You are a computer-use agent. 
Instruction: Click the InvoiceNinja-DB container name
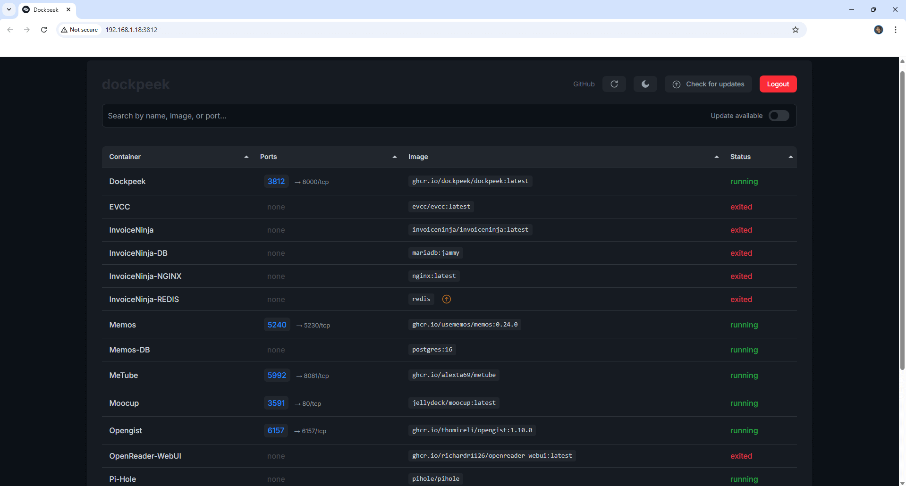138,253
